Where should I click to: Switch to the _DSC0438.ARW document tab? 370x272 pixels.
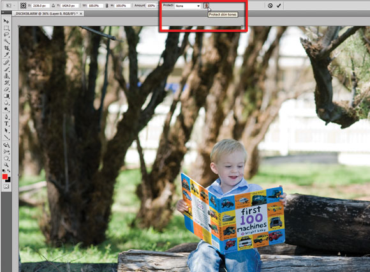pos(46,13)
